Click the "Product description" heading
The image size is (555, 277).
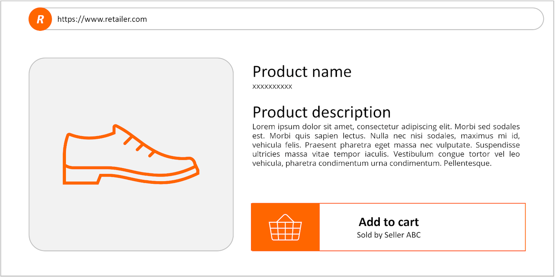[321, 112]
